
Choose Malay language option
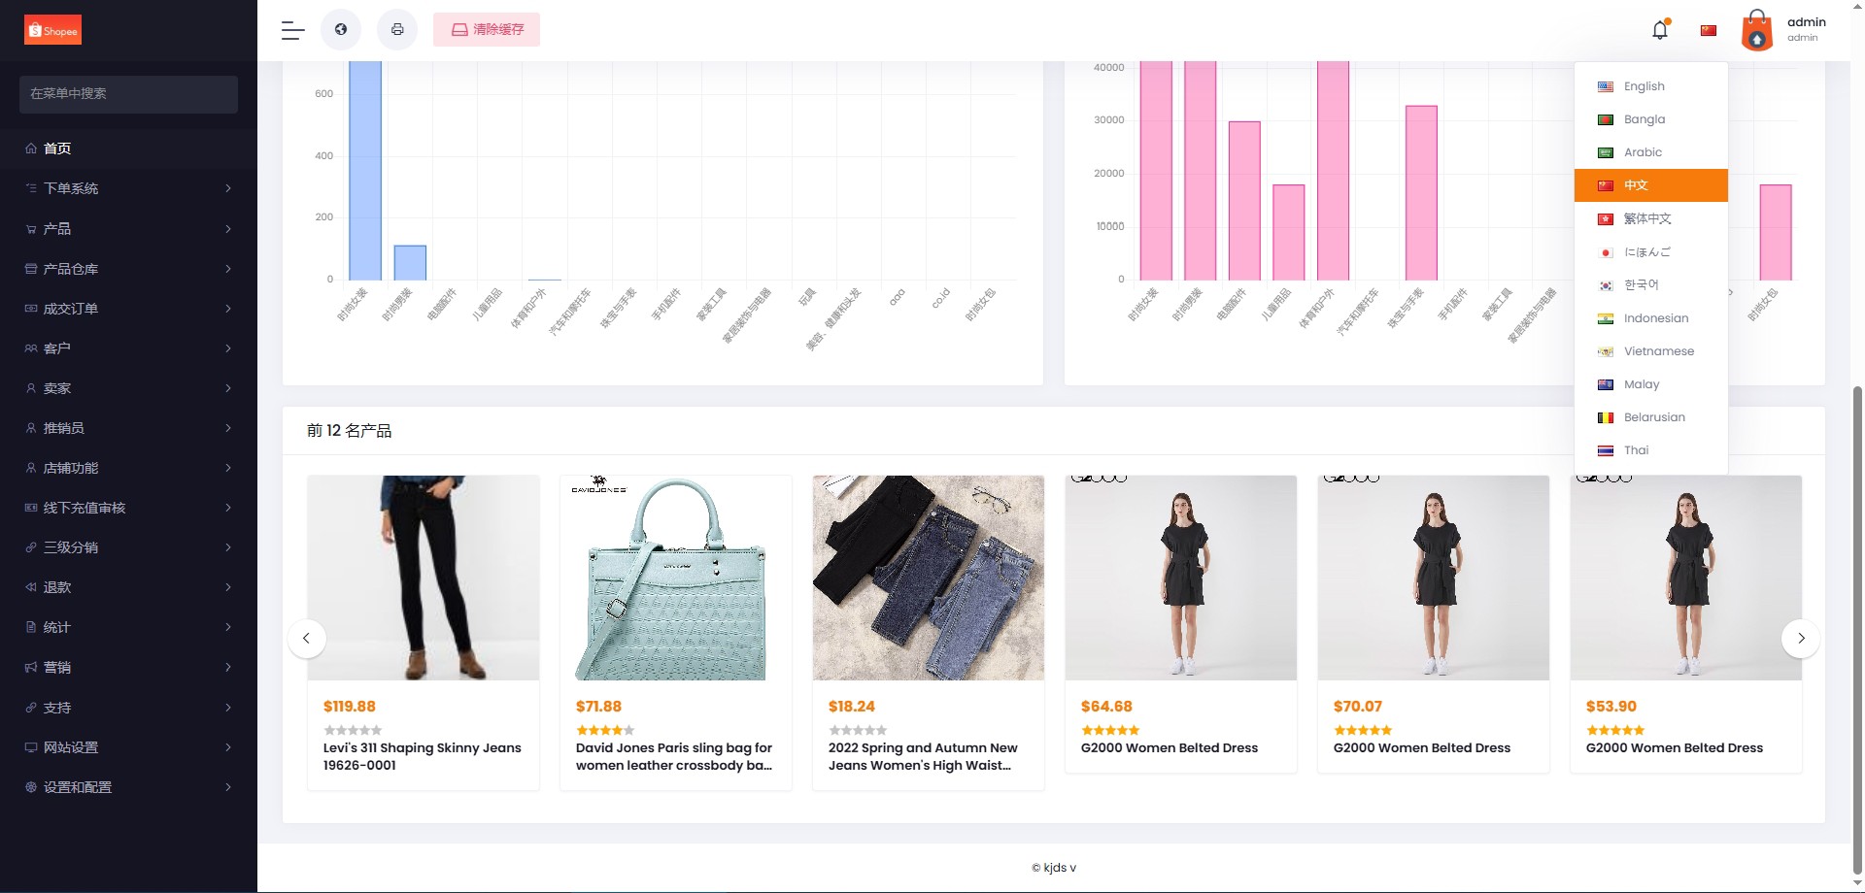coord(1651,384)
